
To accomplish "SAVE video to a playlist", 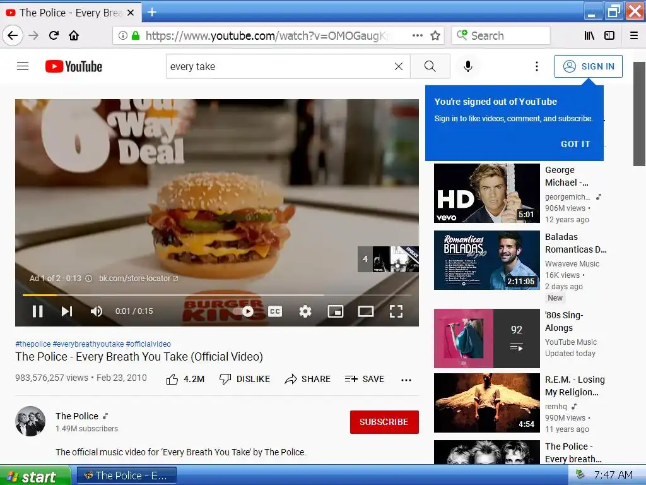I will point(364,379).
